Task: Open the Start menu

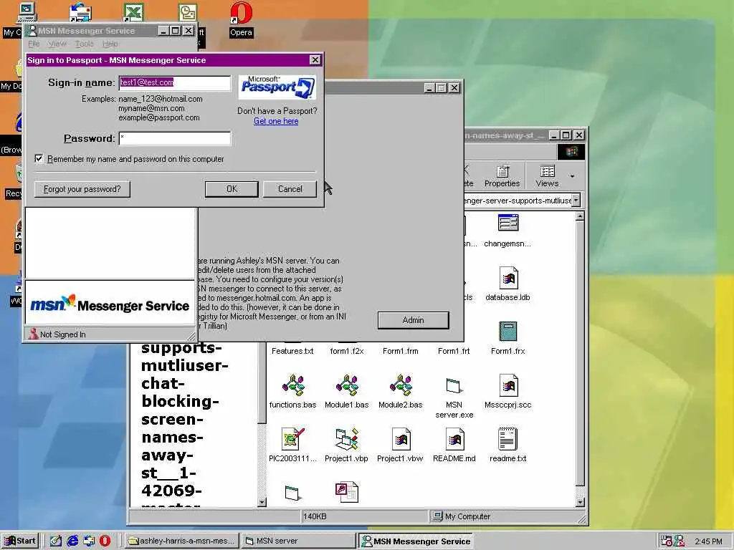Action: click(20, 541)
